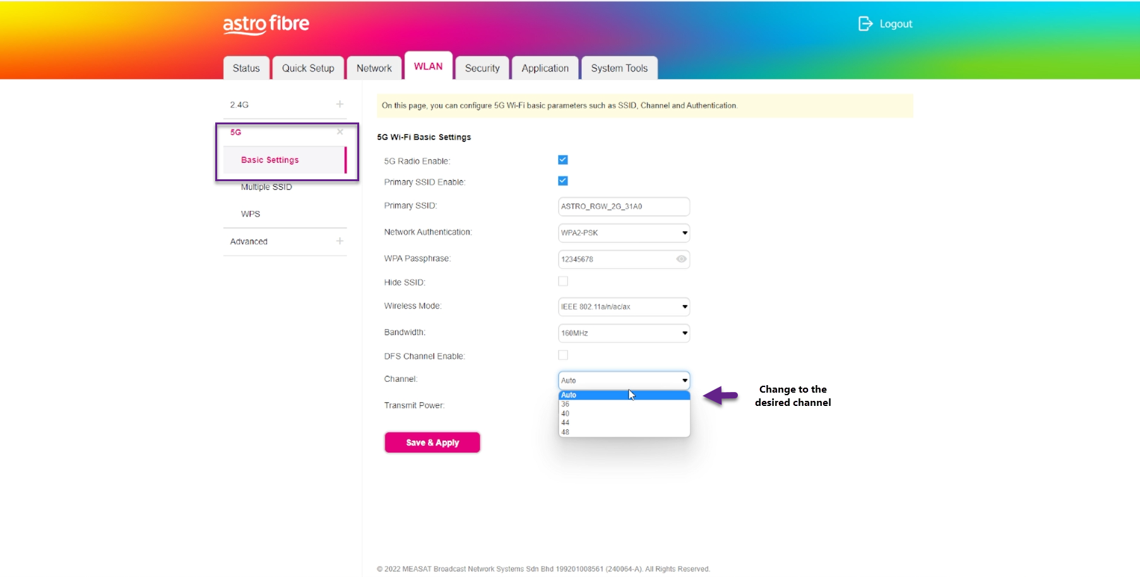Expand the 2.4G section plus icon
1140x577 pixels.
(340, 104)
